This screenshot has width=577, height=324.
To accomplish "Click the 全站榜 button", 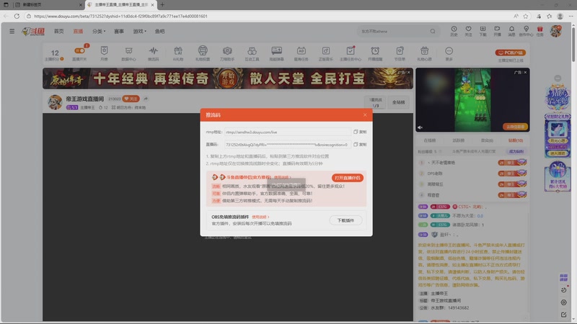I will pos(399,102).
